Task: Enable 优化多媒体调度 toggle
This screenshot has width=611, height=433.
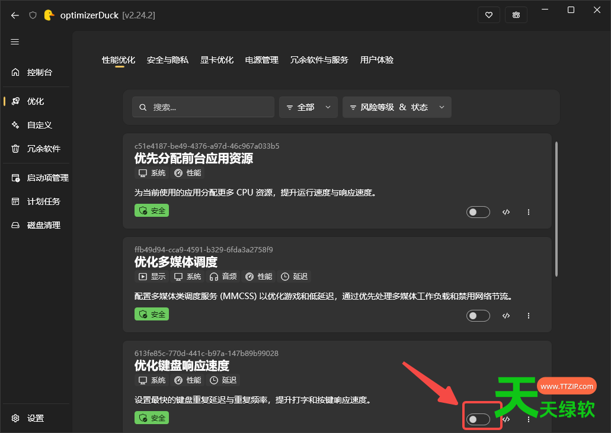Action: [478, 316]
